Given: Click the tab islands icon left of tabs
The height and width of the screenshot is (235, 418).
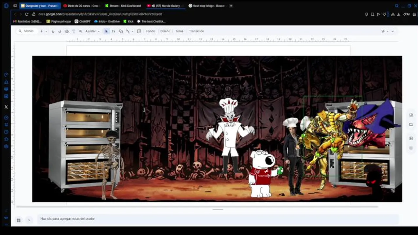Looking at the screenshot, I should [15, 6].
